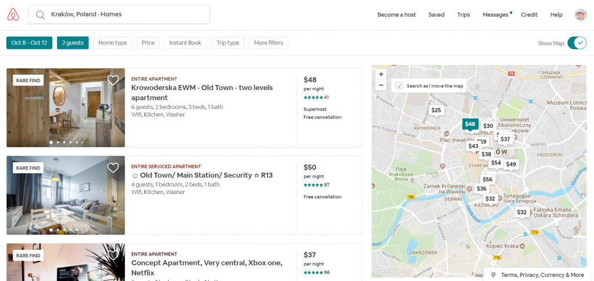
Task: Uncheck Search as I move the map
Action: coord(399,86)
